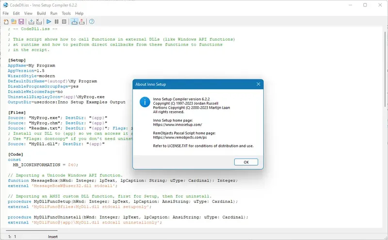Close the About Inno Setup dialog with X
The height and width of the screenshot is (240, 388).
tap(259, 84)
